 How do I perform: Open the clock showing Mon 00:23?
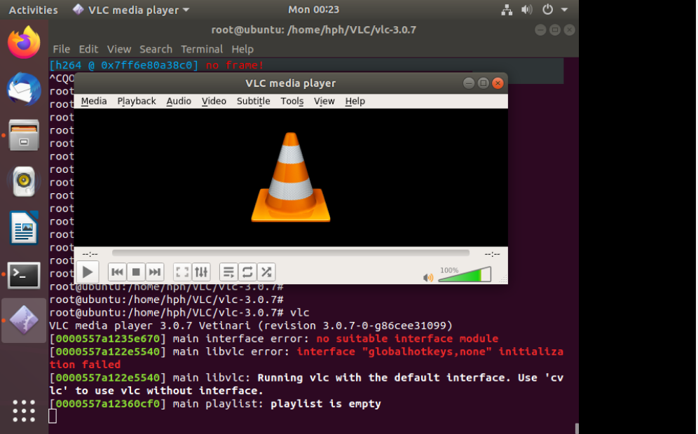pyautogui.click(x=313, y=9)
